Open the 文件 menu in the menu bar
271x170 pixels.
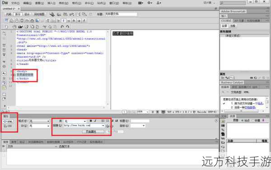pyautogui.click(x=15, y=3)
